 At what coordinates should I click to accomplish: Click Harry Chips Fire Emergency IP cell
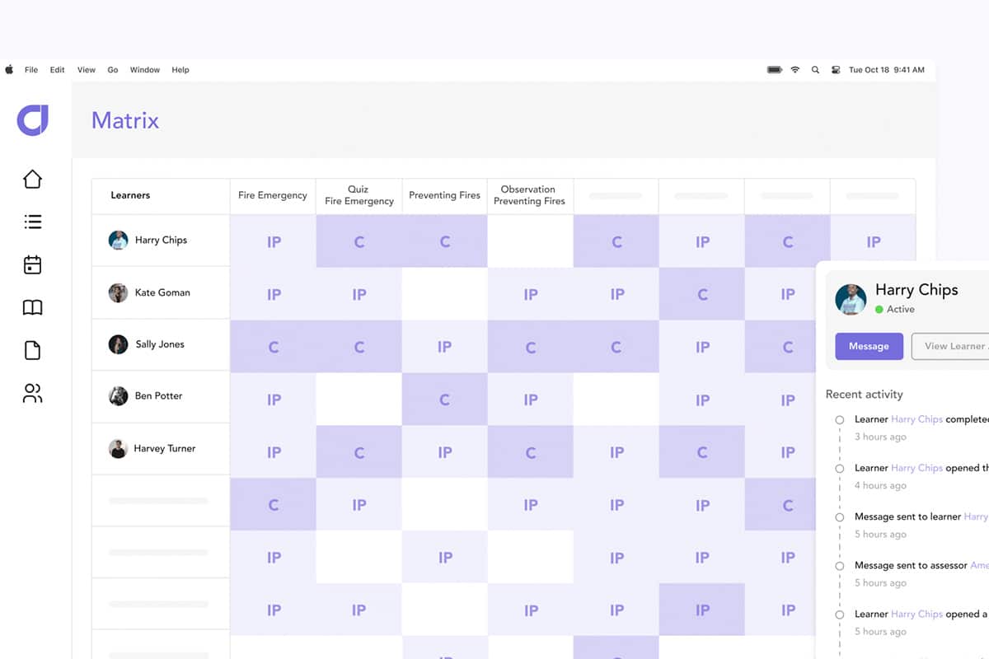coord(274,241)
